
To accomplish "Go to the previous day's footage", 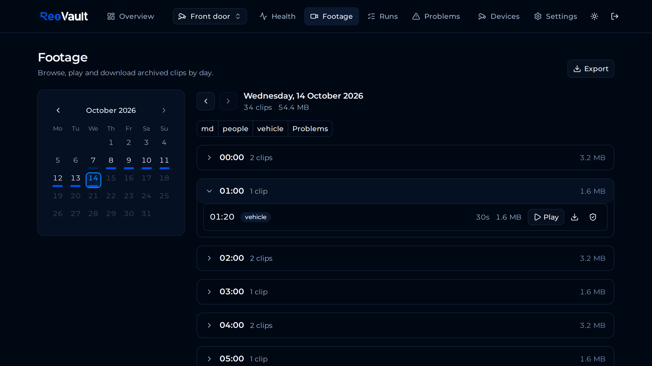I will point(206,101).
